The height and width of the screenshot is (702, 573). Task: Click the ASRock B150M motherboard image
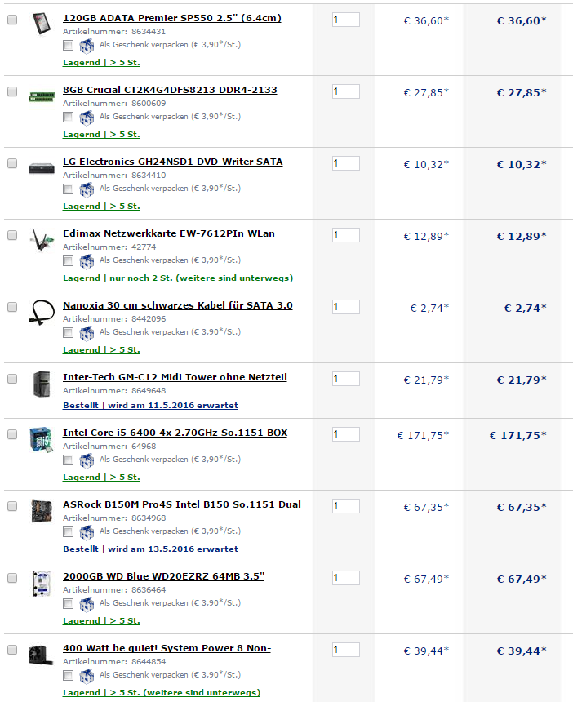click(x=42, y=510)
